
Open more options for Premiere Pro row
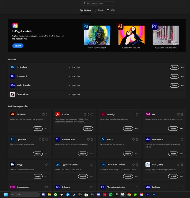click(182, 76)
